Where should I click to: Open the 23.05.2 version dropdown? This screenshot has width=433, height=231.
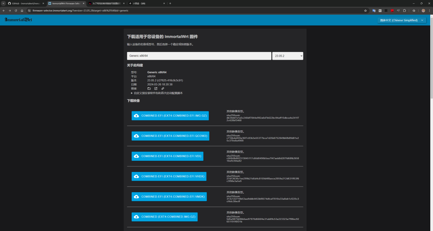pyautogui.click(x=288, y=56)
